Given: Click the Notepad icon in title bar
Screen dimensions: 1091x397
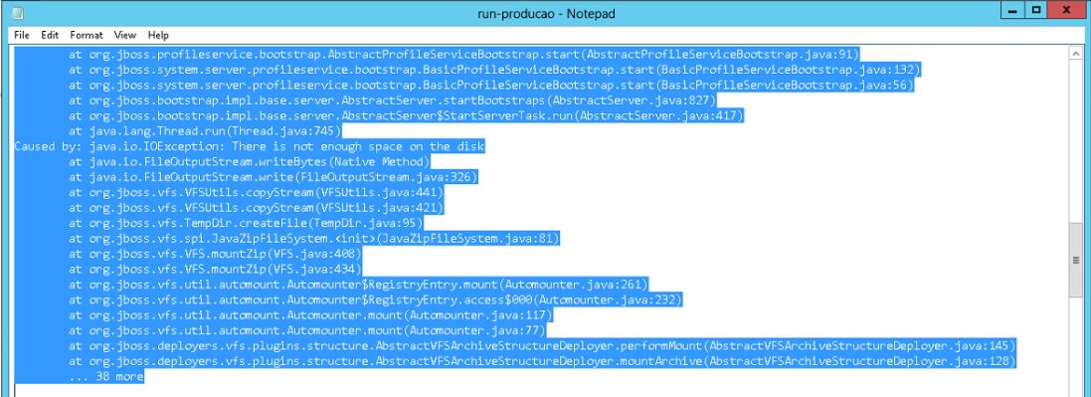Looking at the screenshot, I should coord(18,13).
